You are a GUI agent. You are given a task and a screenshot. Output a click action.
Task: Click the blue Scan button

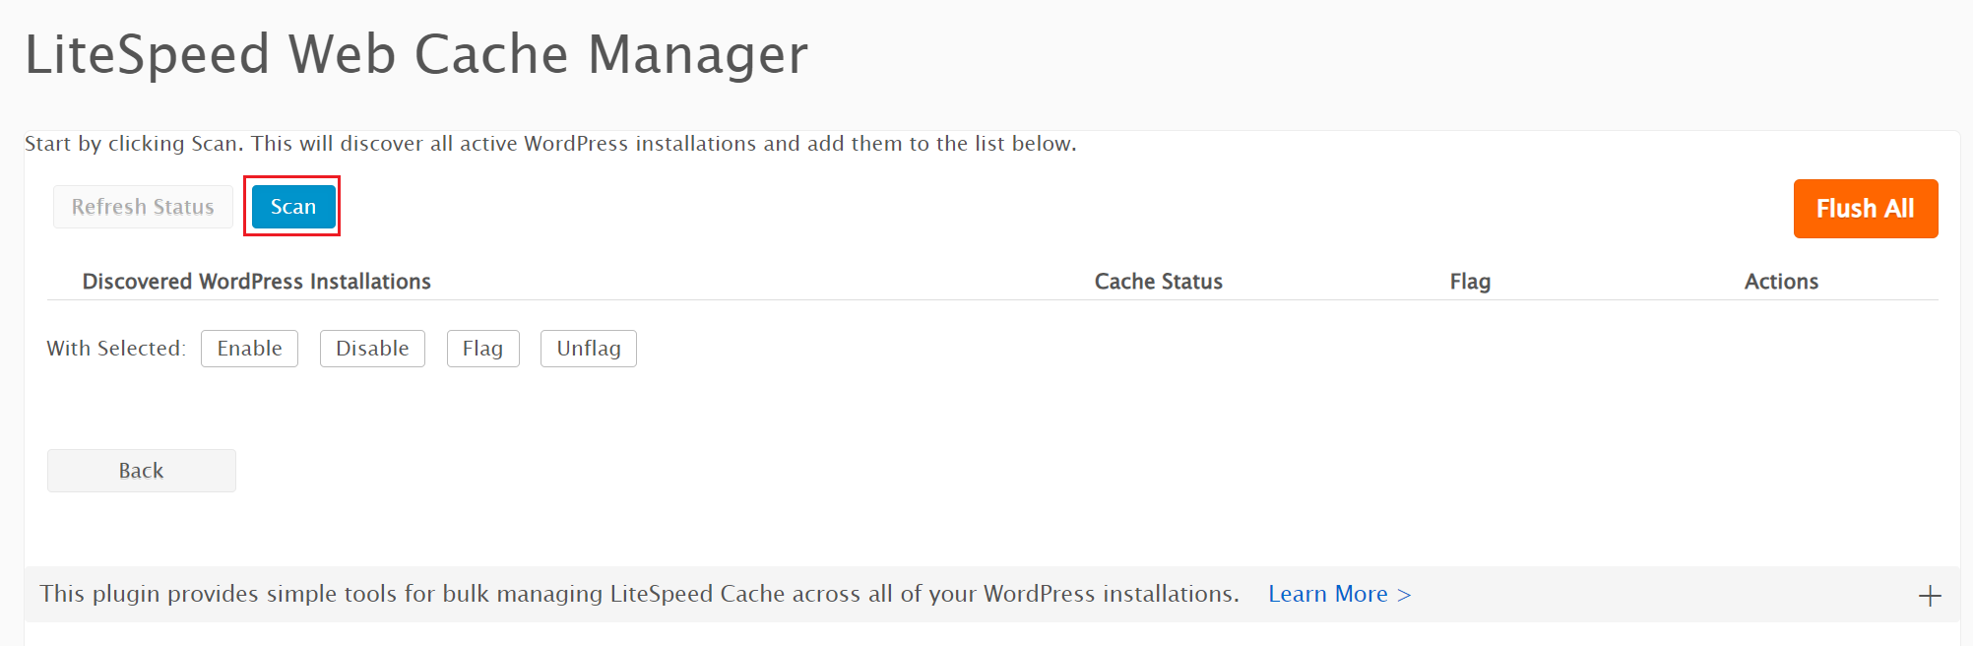[293, 207]
